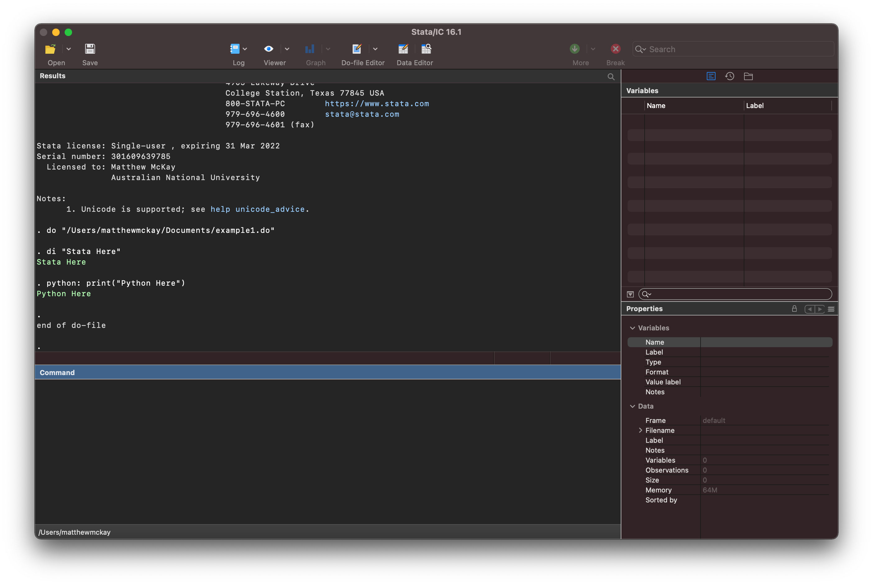Click the More toolbar dropdown

tap(593, 50)
